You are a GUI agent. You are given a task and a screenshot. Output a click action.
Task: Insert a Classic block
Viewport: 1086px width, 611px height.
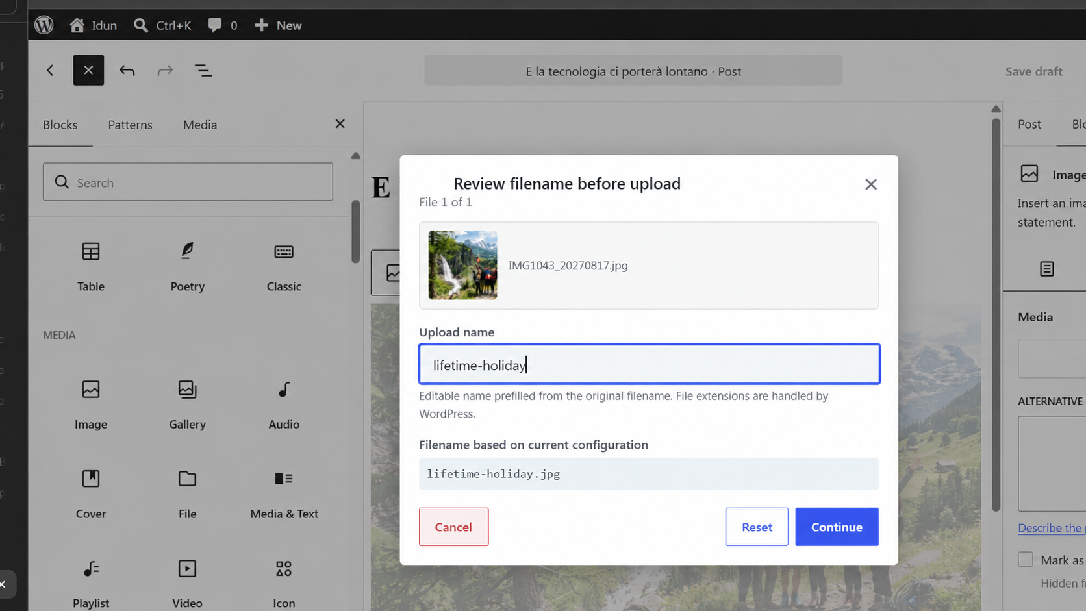coord(284,267)
